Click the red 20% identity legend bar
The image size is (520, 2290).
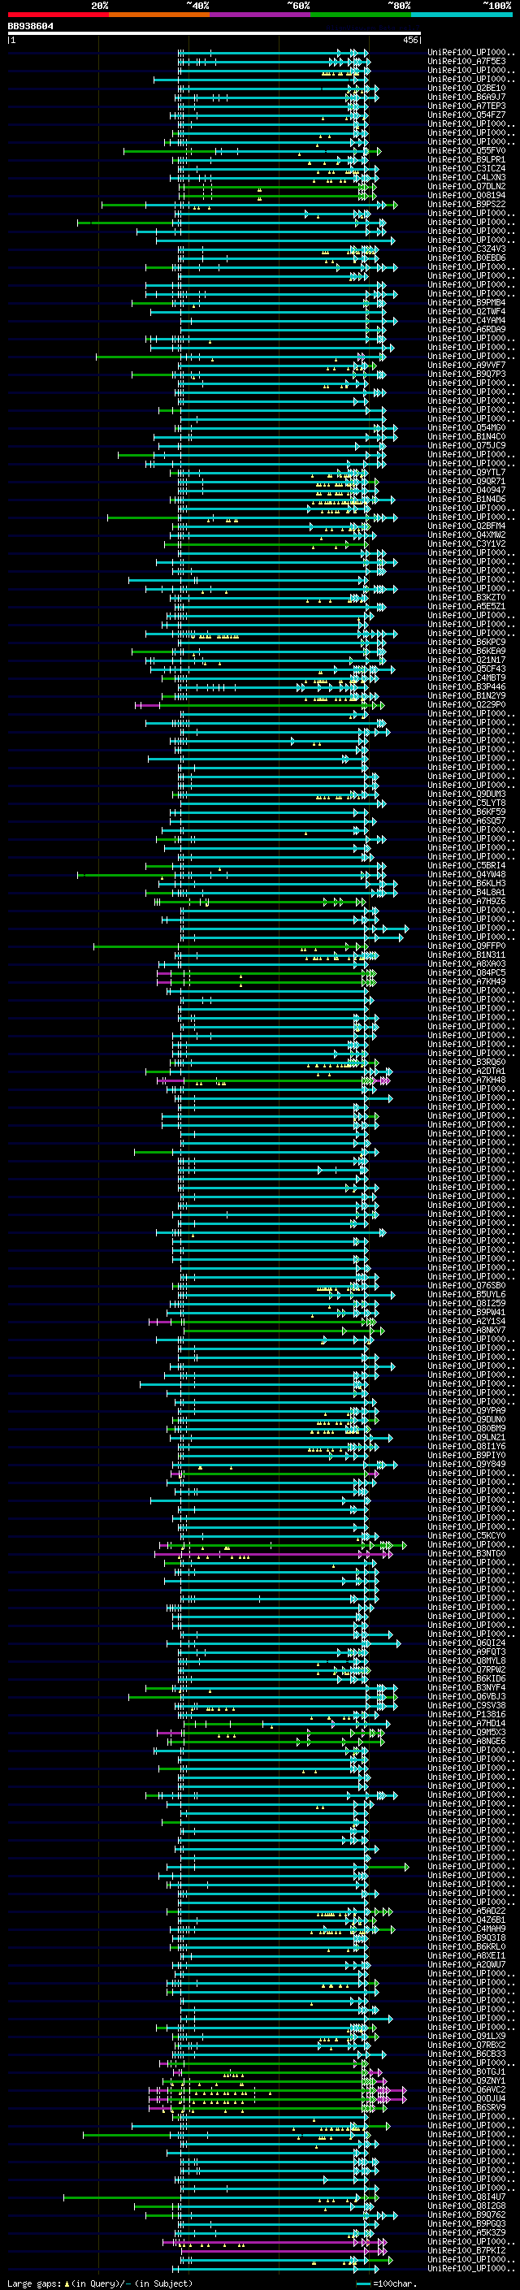pos(58,15)
